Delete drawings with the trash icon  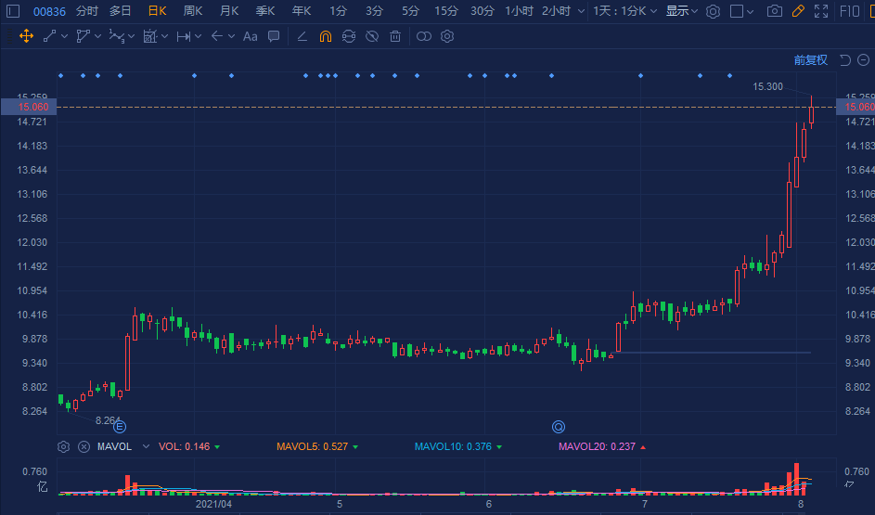tap(395, 37)
